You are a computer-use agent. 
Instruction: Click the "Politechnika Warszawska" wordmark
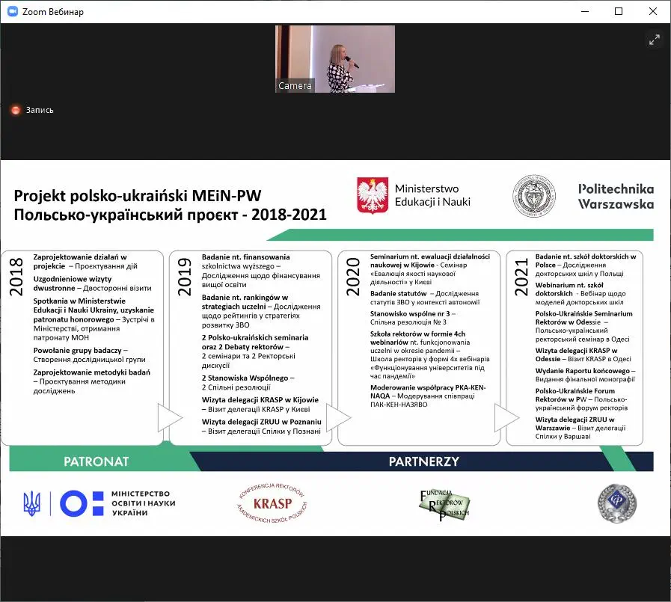coord(616,197)
